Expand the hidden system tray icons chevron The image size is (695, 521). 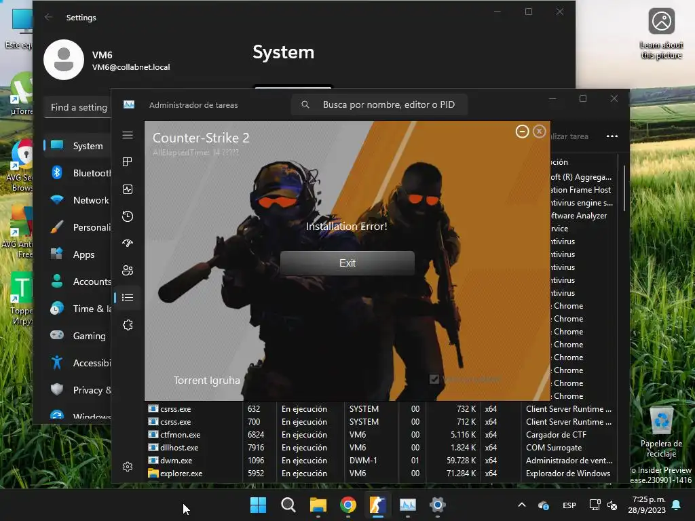tap(522, 505)
